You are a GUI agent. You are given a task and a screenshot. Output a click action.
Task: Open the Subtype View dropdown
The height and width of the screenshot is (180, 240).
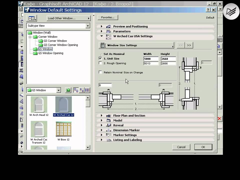tap(88, 26)
